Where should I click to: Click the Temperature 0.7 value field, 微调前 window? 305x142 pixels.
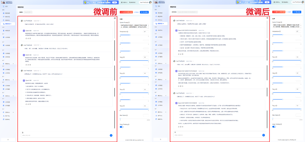(146, 31)
